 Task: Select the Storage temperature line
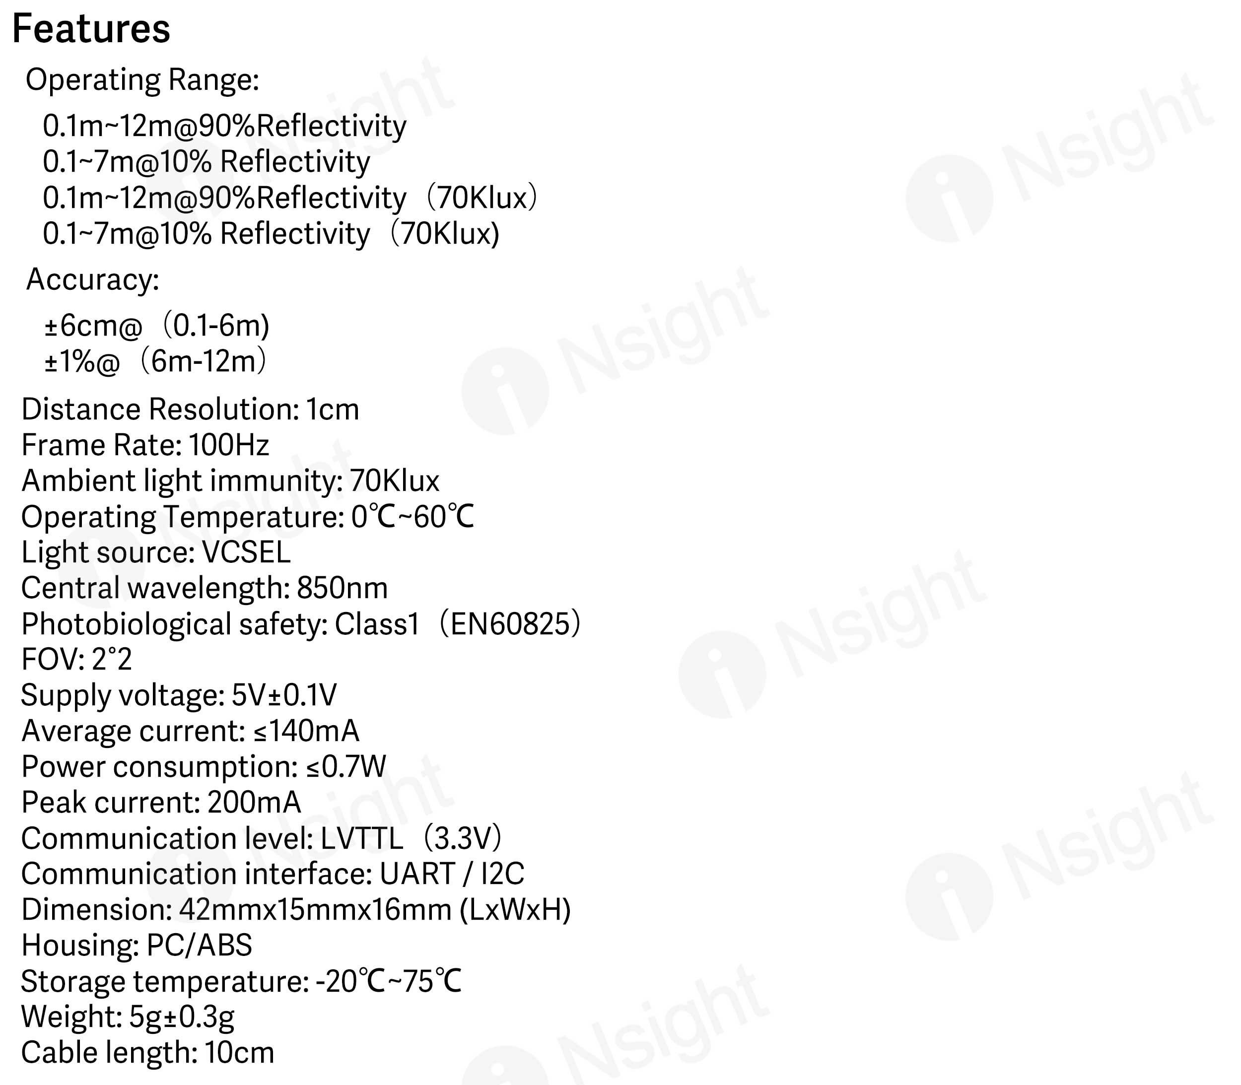pyautogui.click(x=241, y=981)
